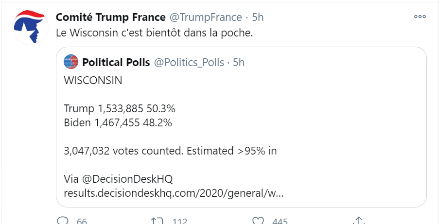Click the Political Polls avatar icon
This screenshot has width=439, height=224.
point(71,62)
